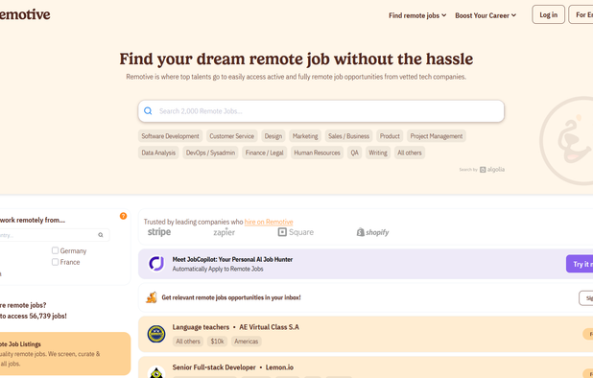The height and width of the screenshot is (378, 593).
Task: Filter by Customer Service category
Action: [232, 136]
